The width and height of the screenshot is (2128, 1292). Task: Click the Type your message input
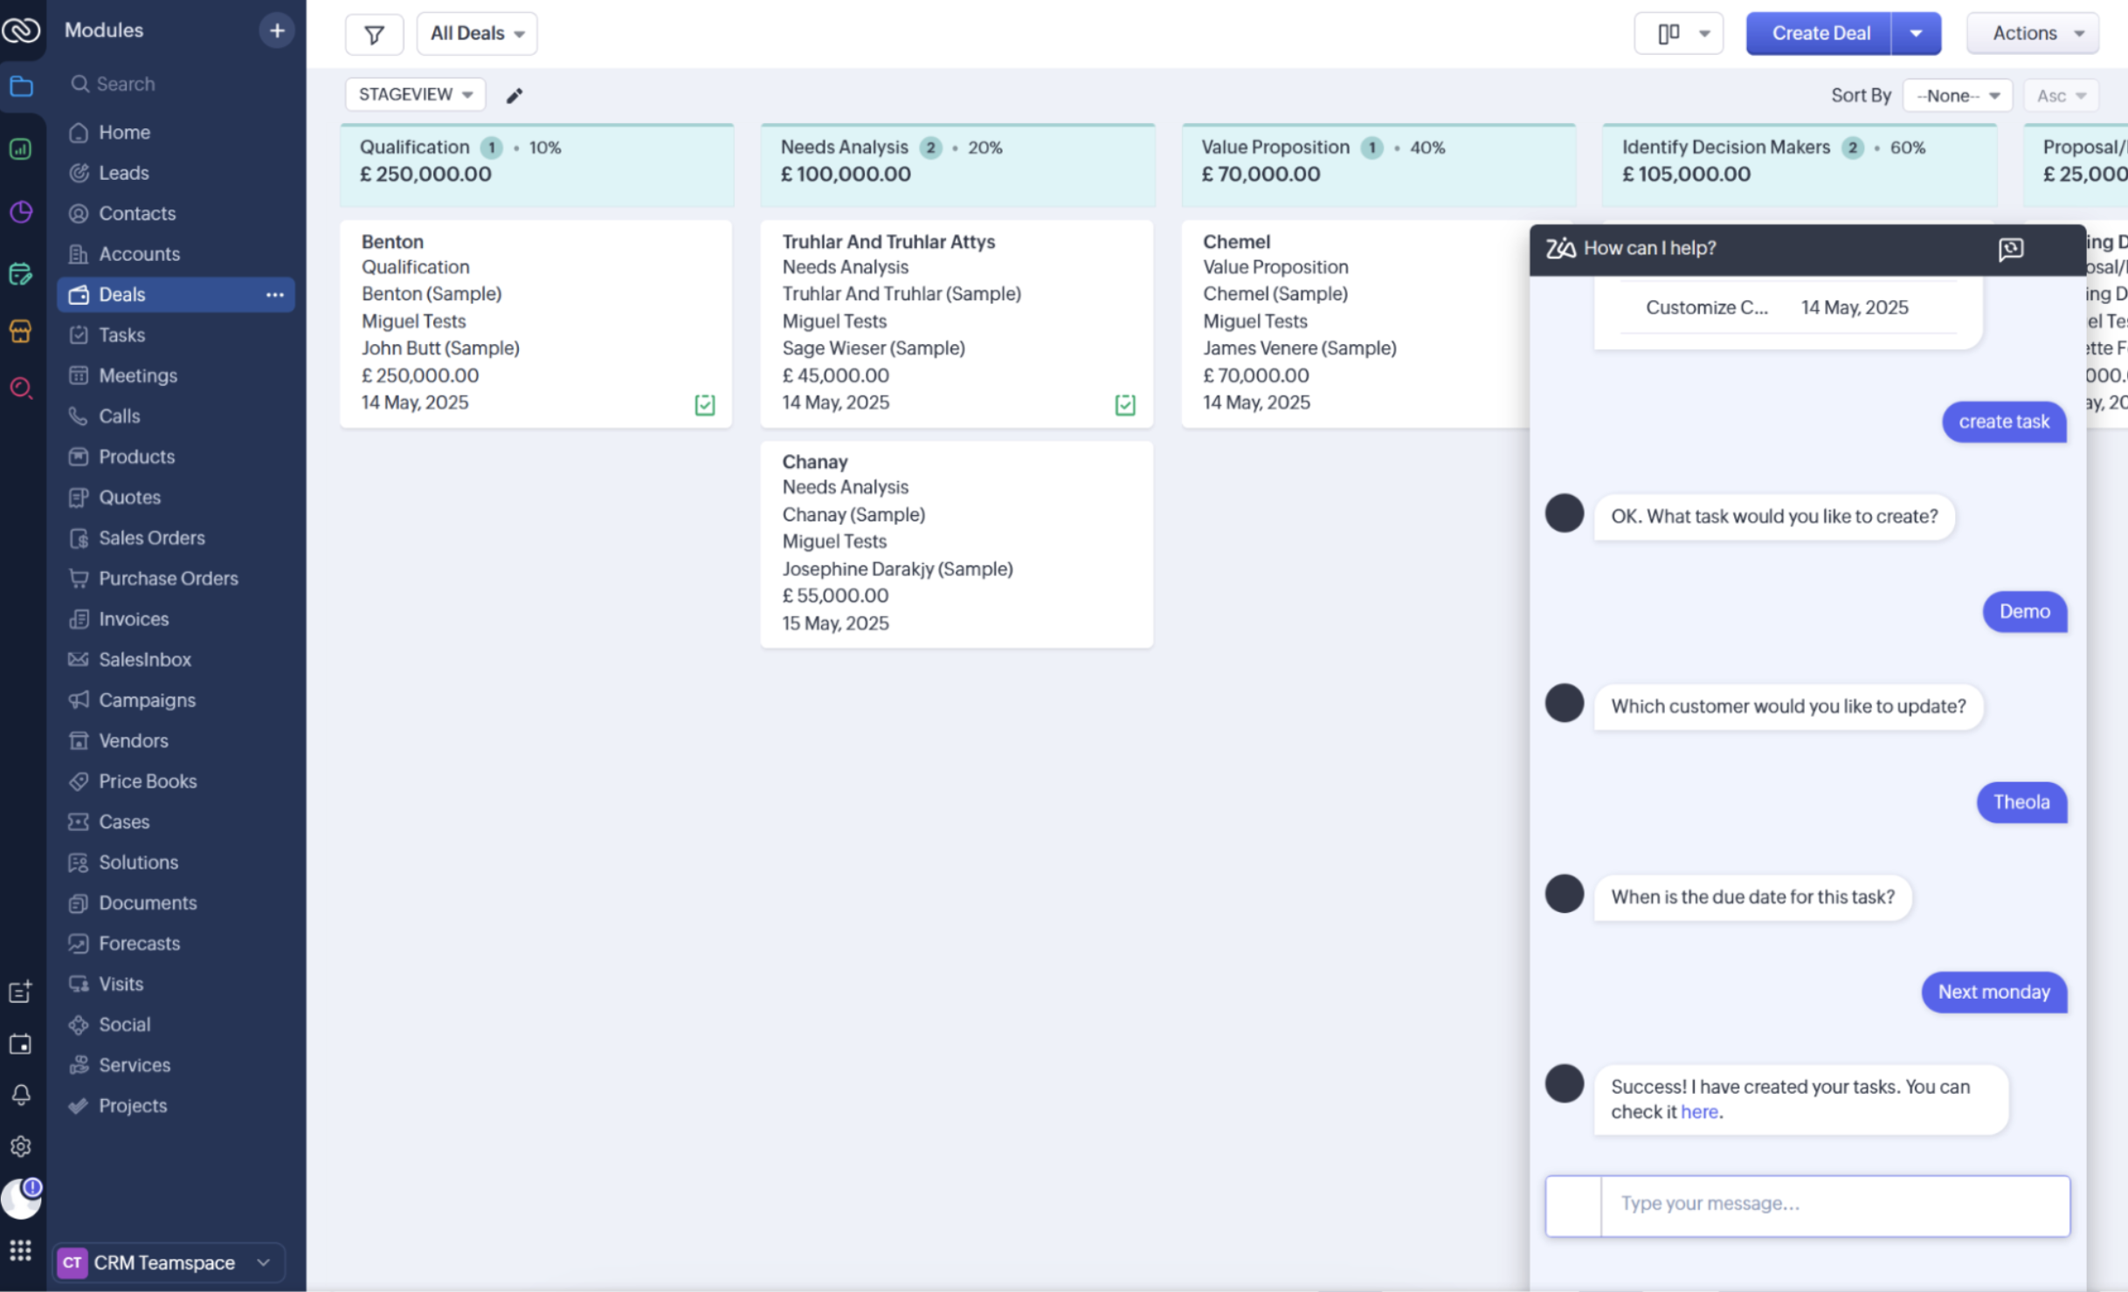pos(1834,1204)
